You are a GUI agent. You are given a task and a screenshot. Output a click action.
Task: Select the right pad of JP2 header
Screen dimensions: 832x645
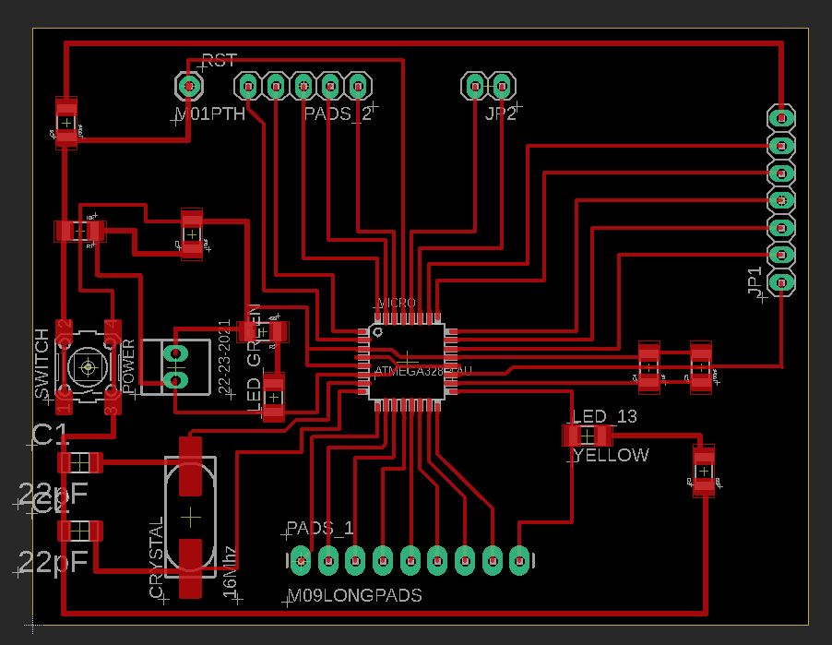502,86
